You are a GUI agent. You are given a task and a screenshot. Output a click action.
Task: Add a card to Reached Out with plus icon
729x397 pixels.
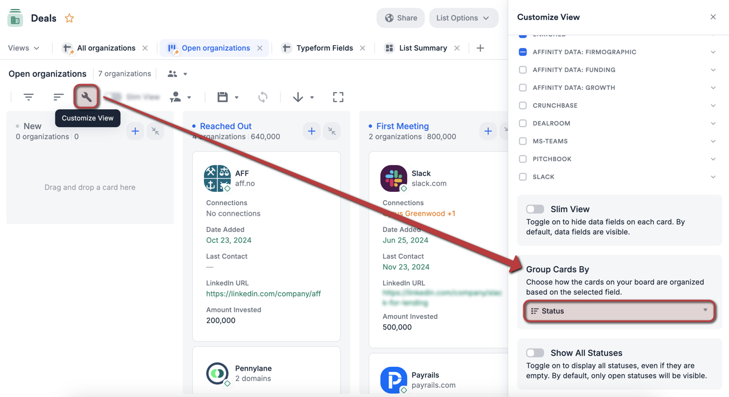(x=312, y=131)
